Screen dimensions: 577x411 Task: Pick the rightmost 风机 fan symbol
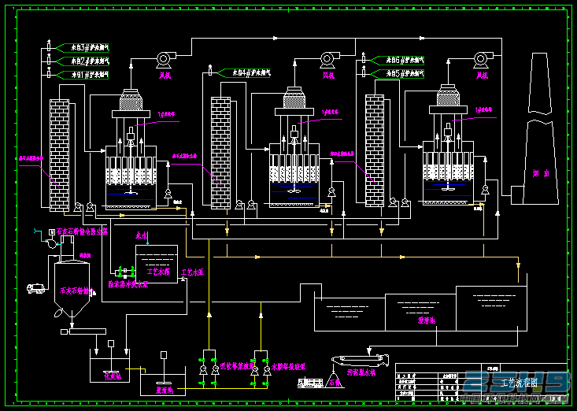tap(480, 60)
